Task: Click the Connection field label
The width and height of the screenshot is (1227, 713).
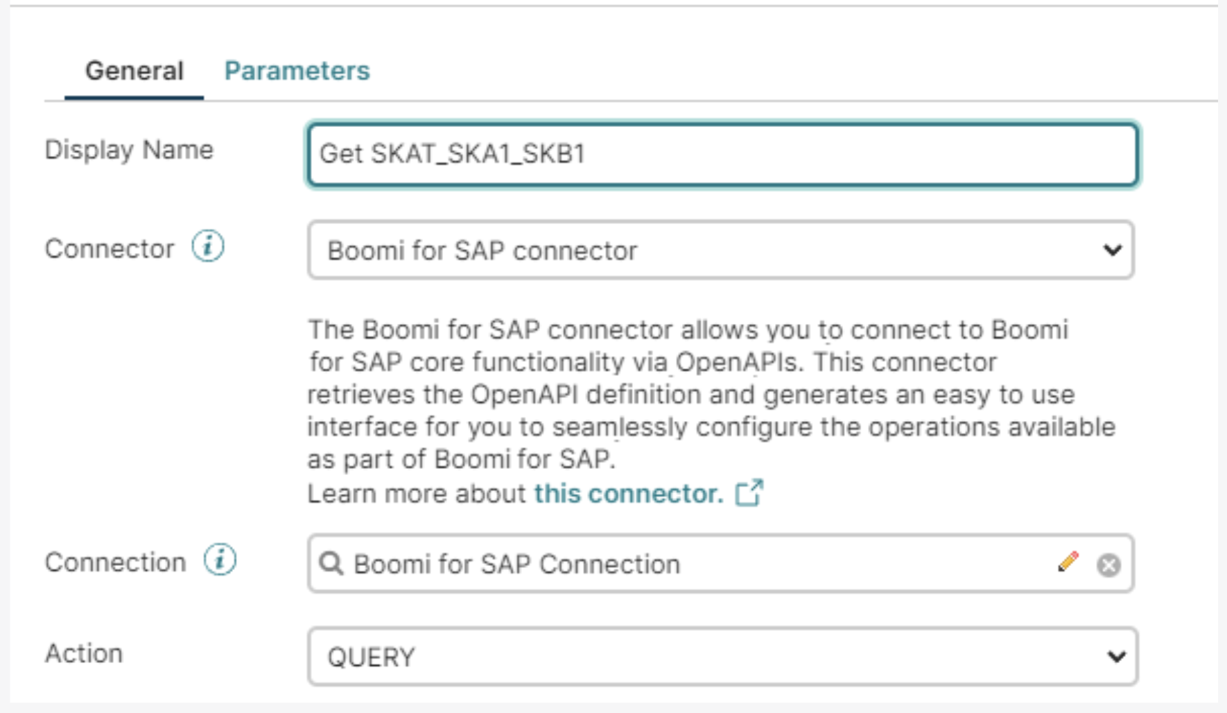Action: click(x=115, y=562)
